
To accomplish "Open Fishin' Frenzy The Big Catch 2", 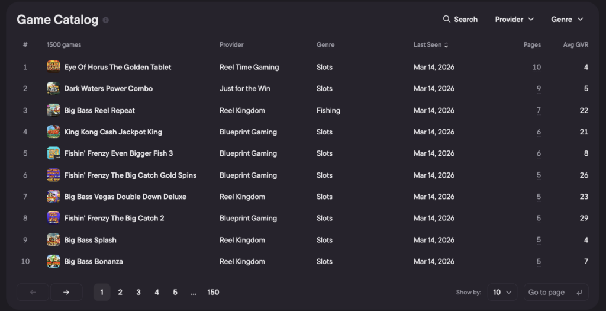I will pyautogui.click(x=114, y=218).
